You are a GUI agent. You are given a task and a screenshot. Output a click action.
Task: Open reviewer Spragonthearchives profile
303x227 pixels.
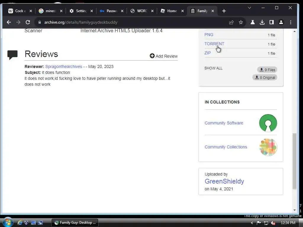pyautogui.click(x=64, y=67)
